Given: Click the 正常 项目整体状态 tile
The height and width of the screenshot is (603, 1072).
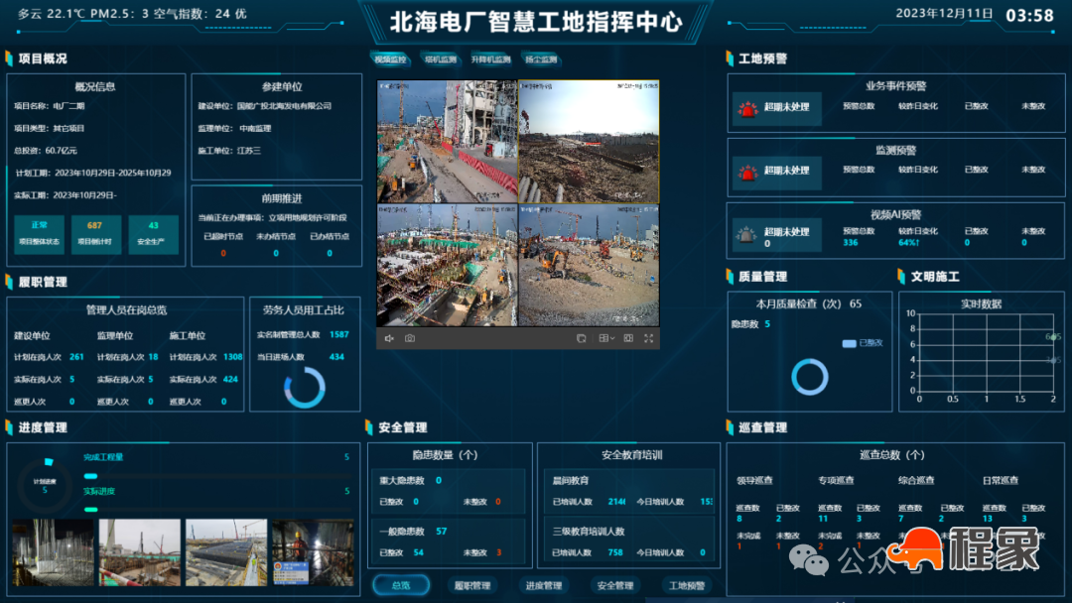Looking at the screenshot, I should coord(39,233).
